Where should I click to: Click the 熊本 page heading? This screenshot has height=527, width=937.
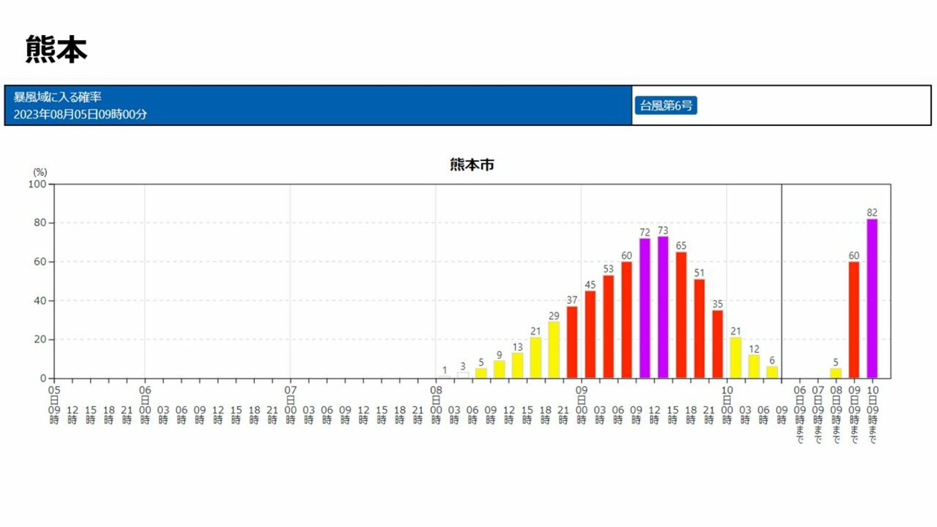coord(56,50)
